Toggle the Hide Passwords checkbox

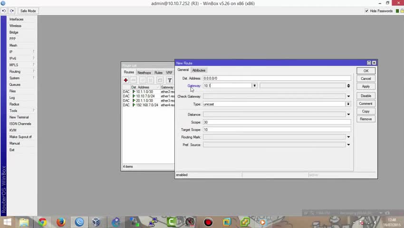(366, 11)
